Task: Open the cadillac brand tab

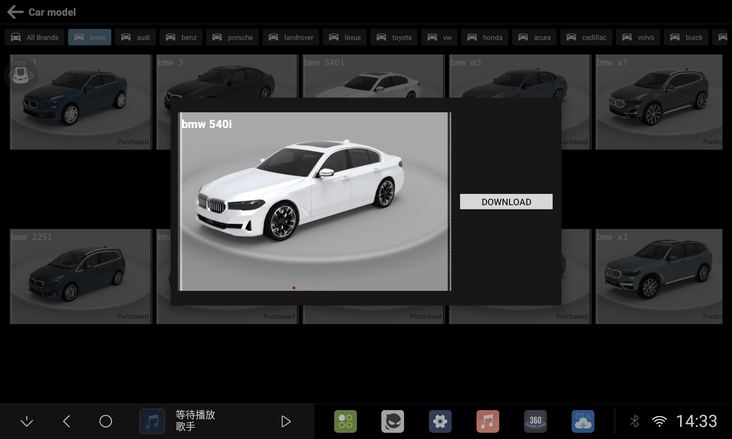Action: pyautogui.click(x=586, y=37)
